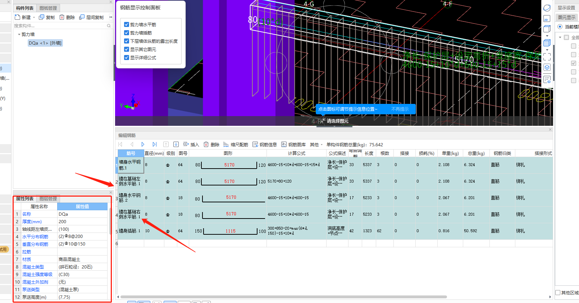Click 插入 (Insert) rebar row
Screen dimensions: 579x303
(191, 144)
